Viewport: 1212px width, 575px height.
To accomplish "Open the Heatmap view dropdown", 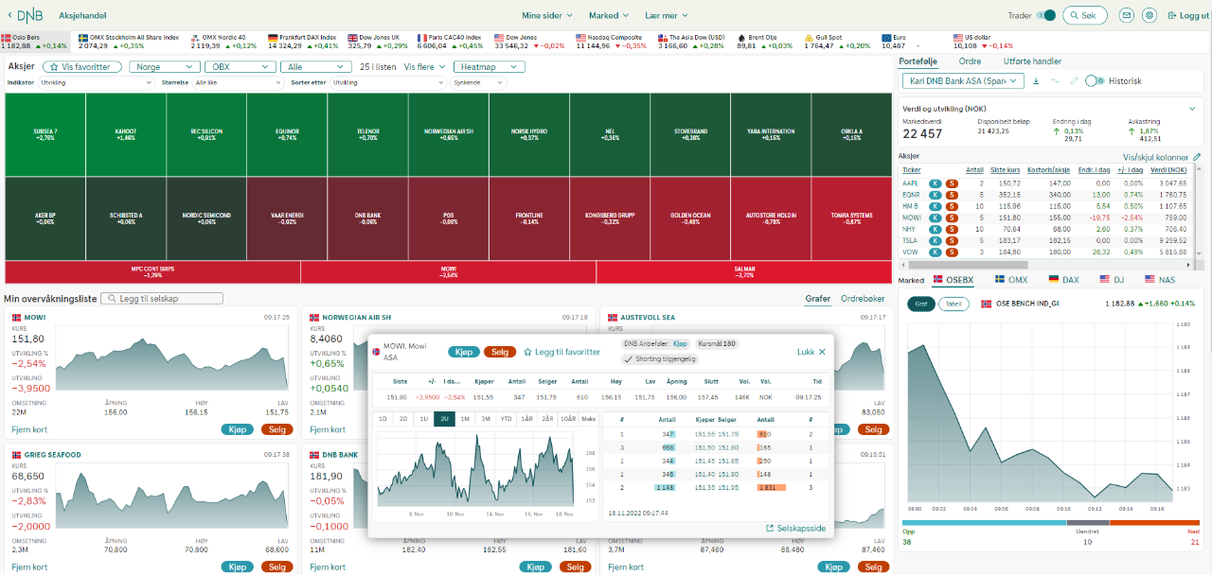I will point(490,67).
